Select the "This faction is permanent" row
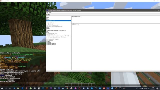This screenshot has height=90, width=160. (x=58, y=36)
